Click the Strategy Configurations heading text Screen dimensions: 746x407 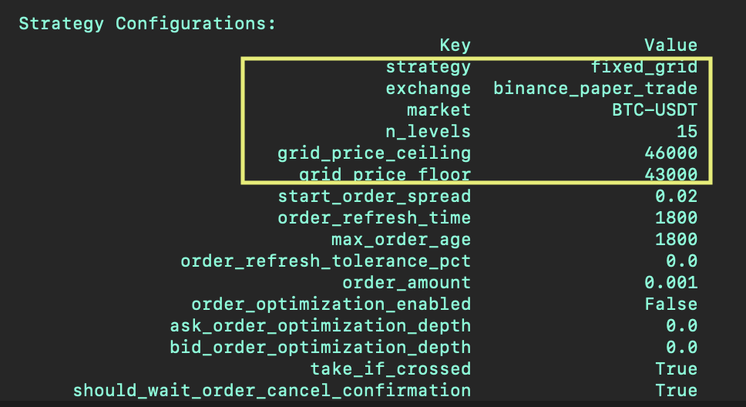point(146,23)
